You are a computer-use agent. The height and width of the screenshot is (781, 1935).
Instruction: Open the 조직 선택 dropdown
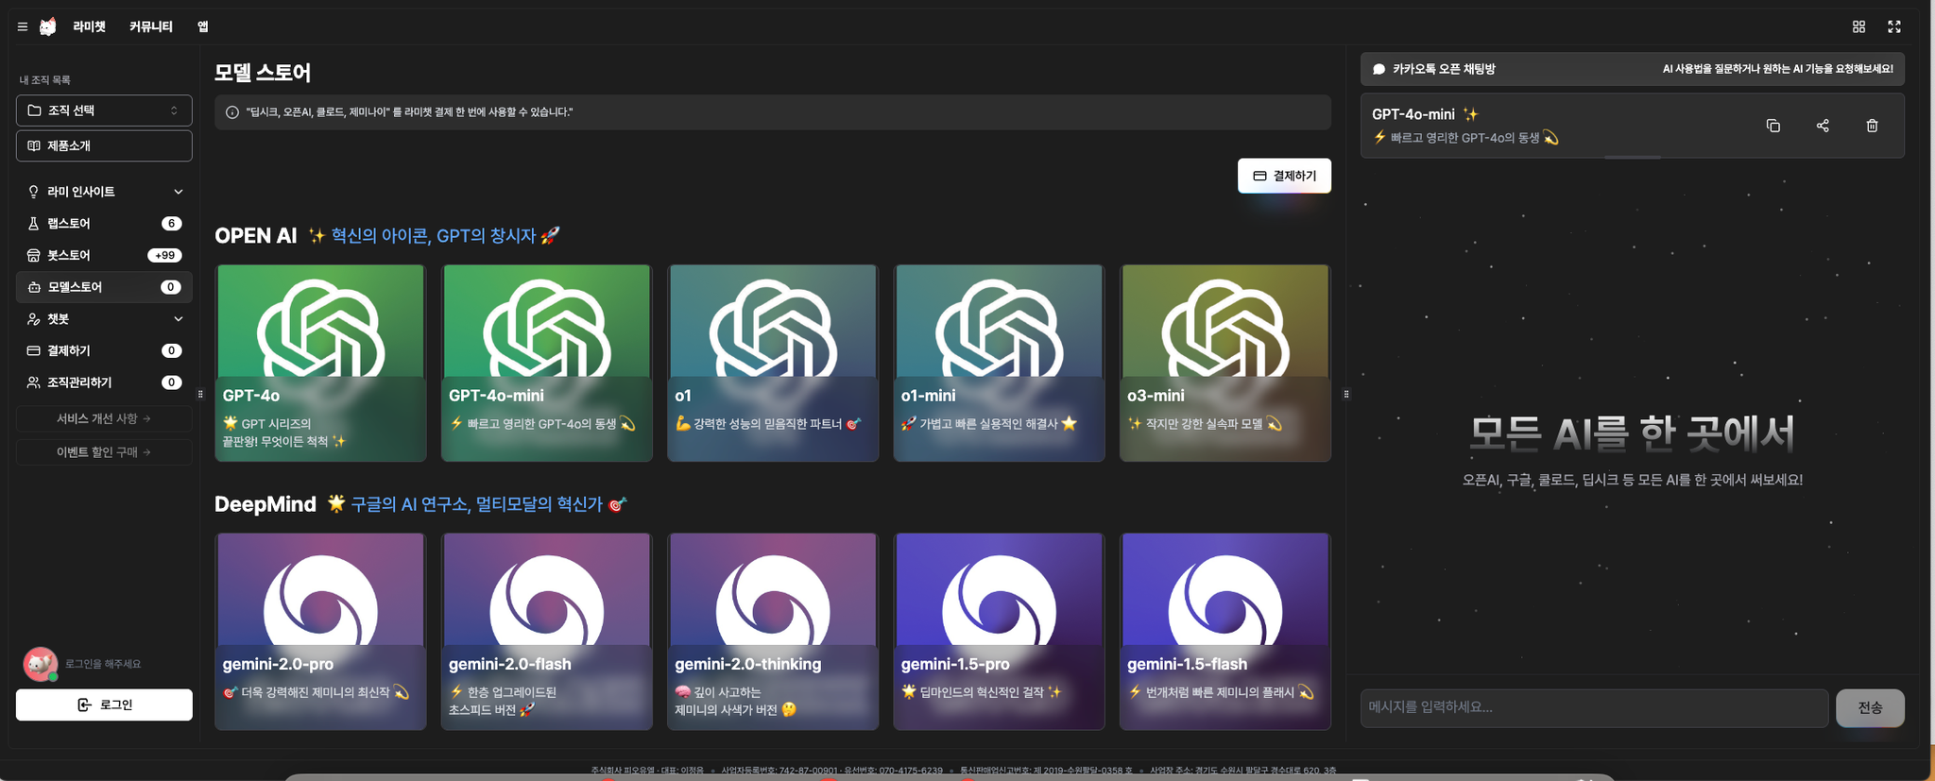tap(104, 110)
